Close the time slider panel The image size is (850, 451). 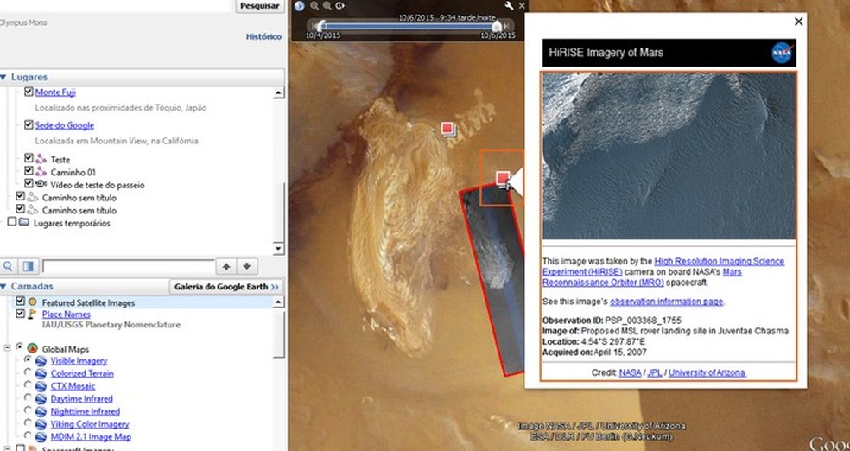pyautogui.click(x=522, y=6)
